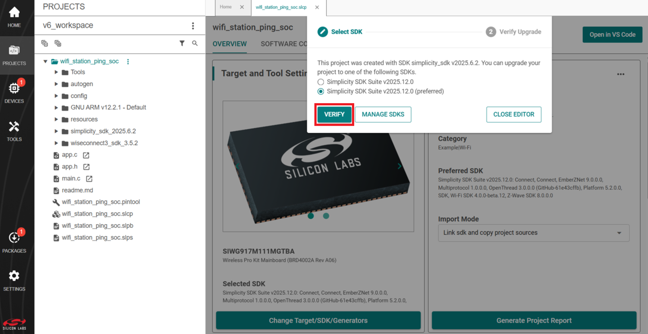Go to Packages in sidebar
Screen dimensions: 648x334
pyautogui.click(x=14, y=242)
